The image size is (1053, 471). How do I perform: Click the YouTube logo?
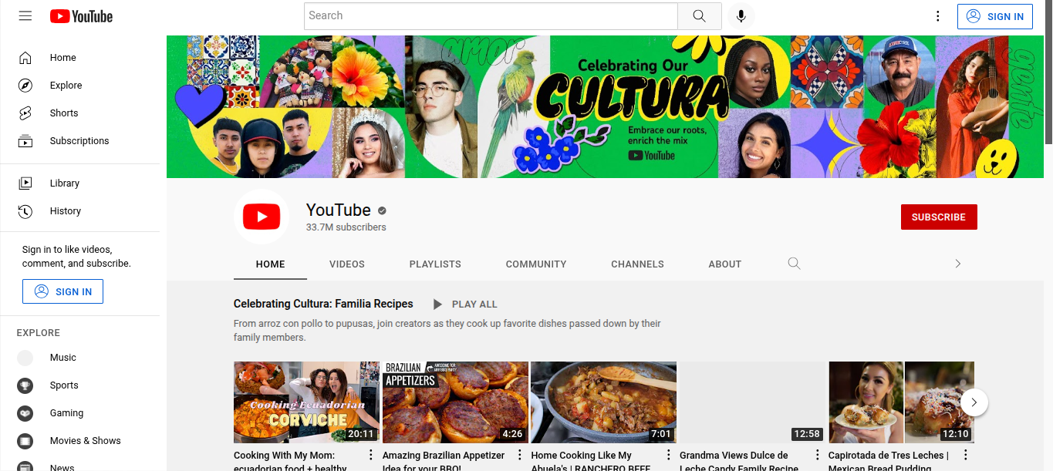[81, 16]
